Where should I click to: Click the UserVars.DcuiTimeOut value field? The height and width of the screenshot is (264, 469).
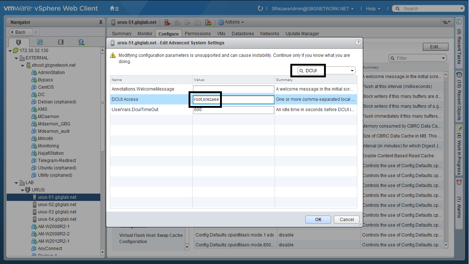click(234, 110)
